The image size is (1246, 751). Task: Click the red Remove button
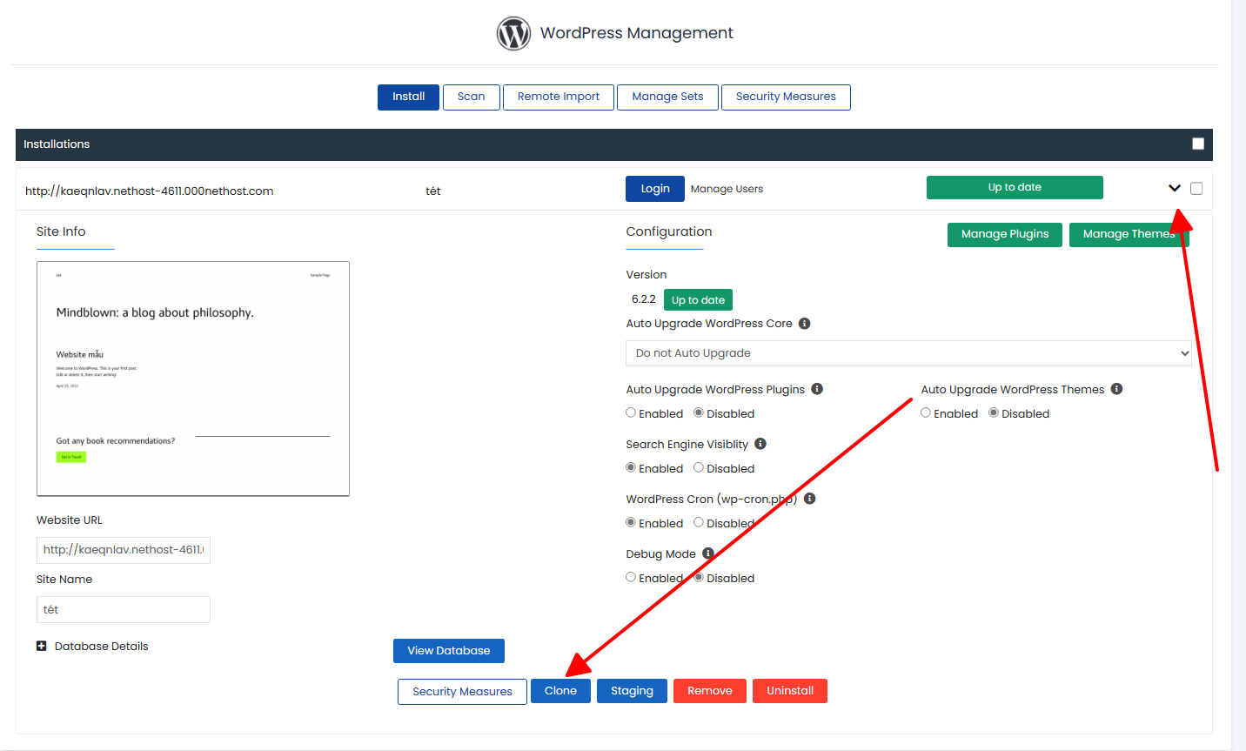710,691
